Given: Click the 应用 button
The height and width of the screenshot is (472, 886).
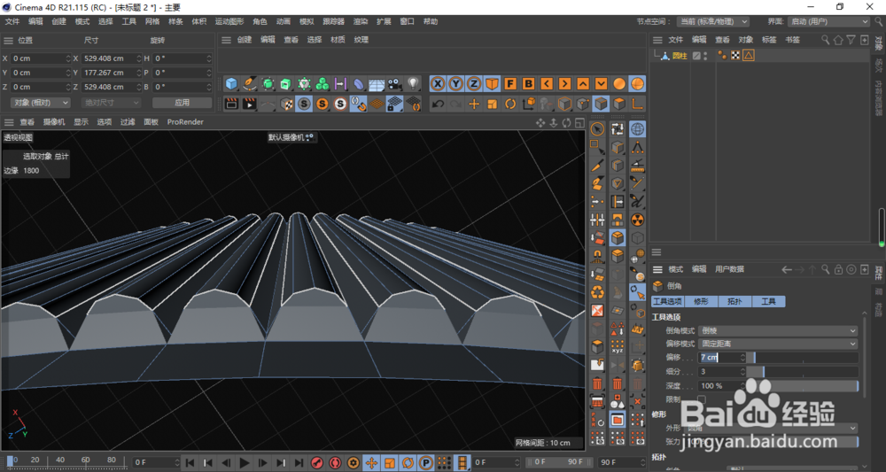Looking at the screenshot, I should [182, 103].
